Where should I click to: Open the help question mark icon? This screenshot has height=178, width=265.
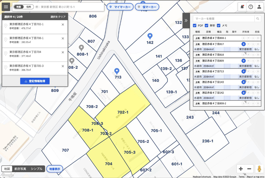(251, 7)
